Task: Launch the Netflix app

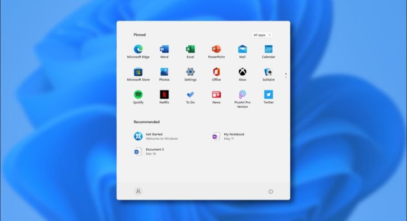Action: [164, 95]
